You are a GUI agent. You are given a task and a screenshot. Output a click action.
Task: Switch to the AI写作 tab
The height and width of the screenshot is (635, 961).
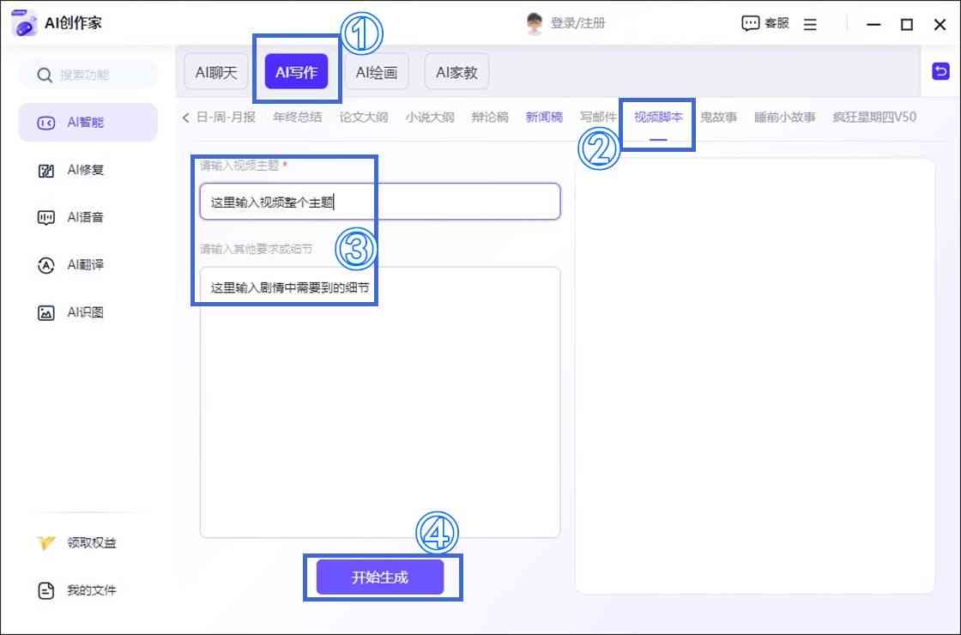(x=296, y=72)
